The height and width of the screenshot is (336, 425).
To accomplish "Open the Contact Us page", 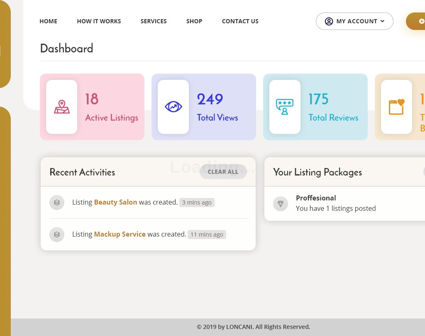I will pyautogui.click(x=240, y=21).
